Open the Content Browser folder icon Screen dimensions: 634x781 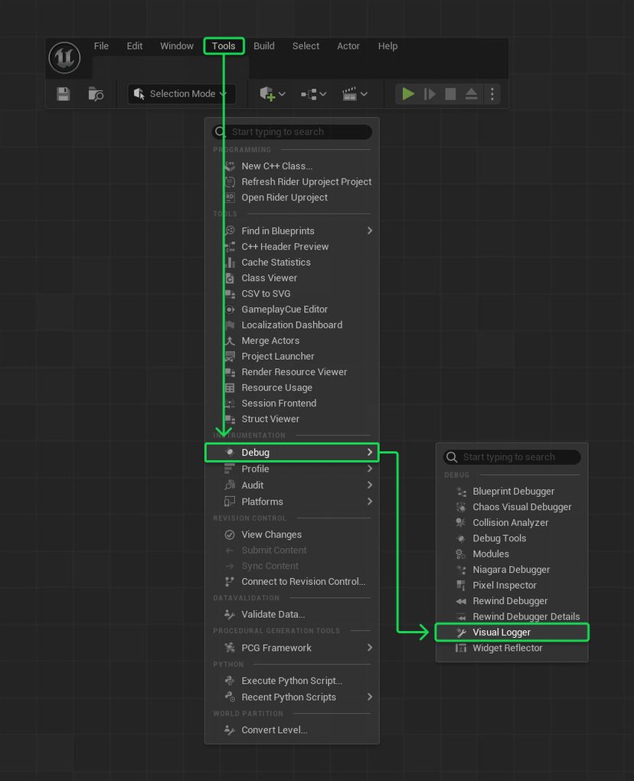coord(96,93)
